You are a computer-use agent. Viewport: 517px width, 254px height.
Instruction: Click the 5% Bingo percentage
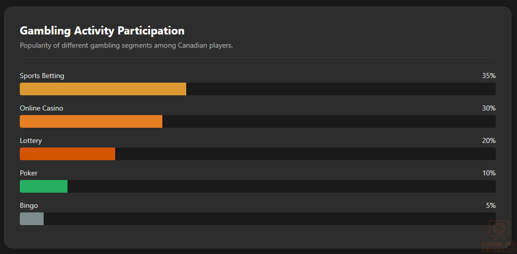pyautogui.click(x=491, y=206)
